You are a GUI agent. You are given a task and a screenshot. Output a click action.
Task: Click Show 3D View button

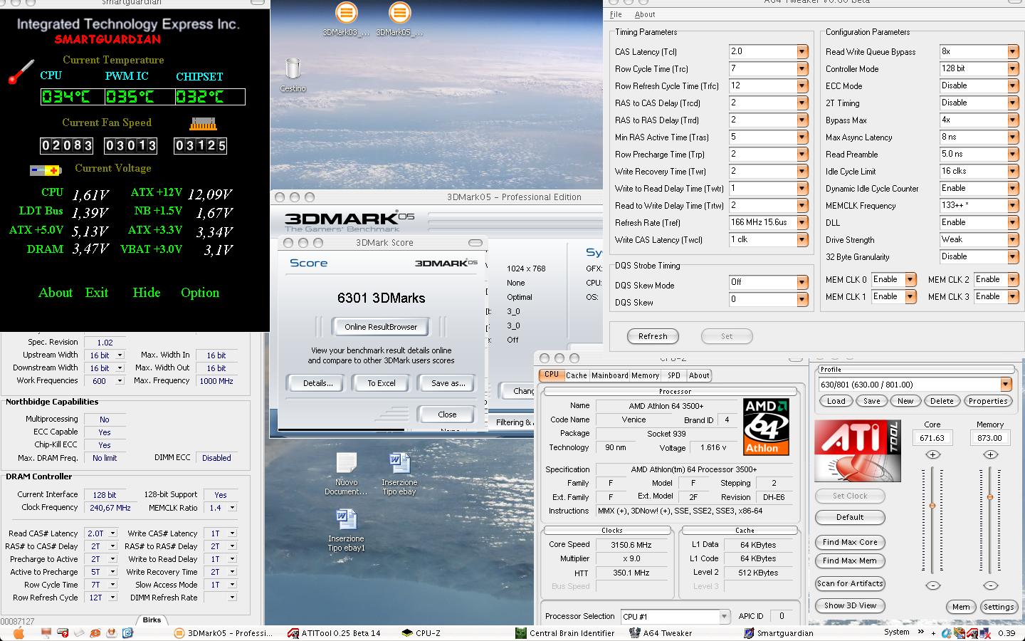(x=850, y=605)
